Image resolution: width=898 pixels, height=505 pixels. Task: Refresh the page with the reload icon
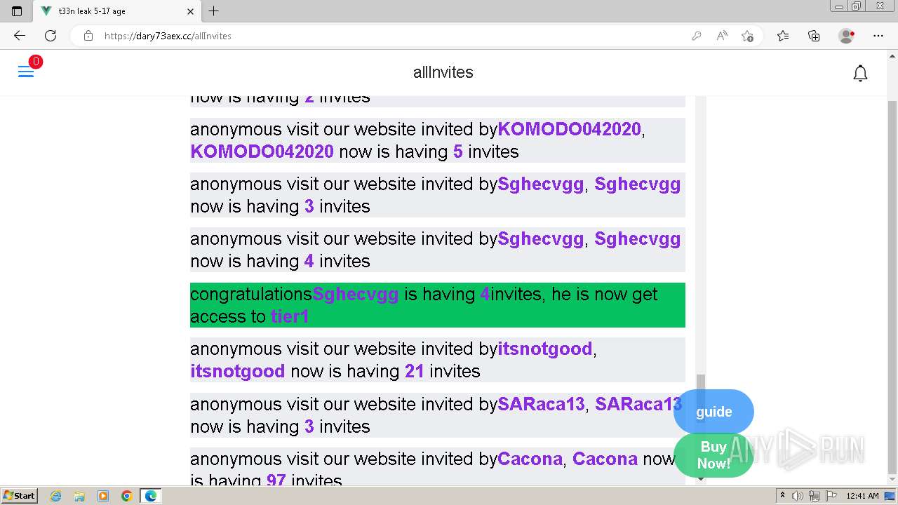(51, 36)
